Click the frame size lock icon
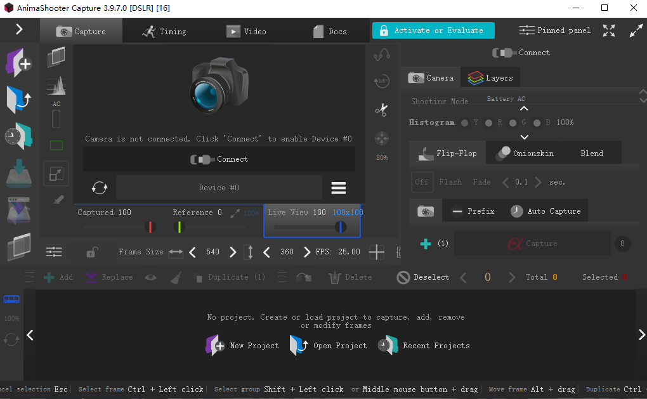The height and width of the screenshot is (399, 647). pyautogui.click(x=91, y=252)
